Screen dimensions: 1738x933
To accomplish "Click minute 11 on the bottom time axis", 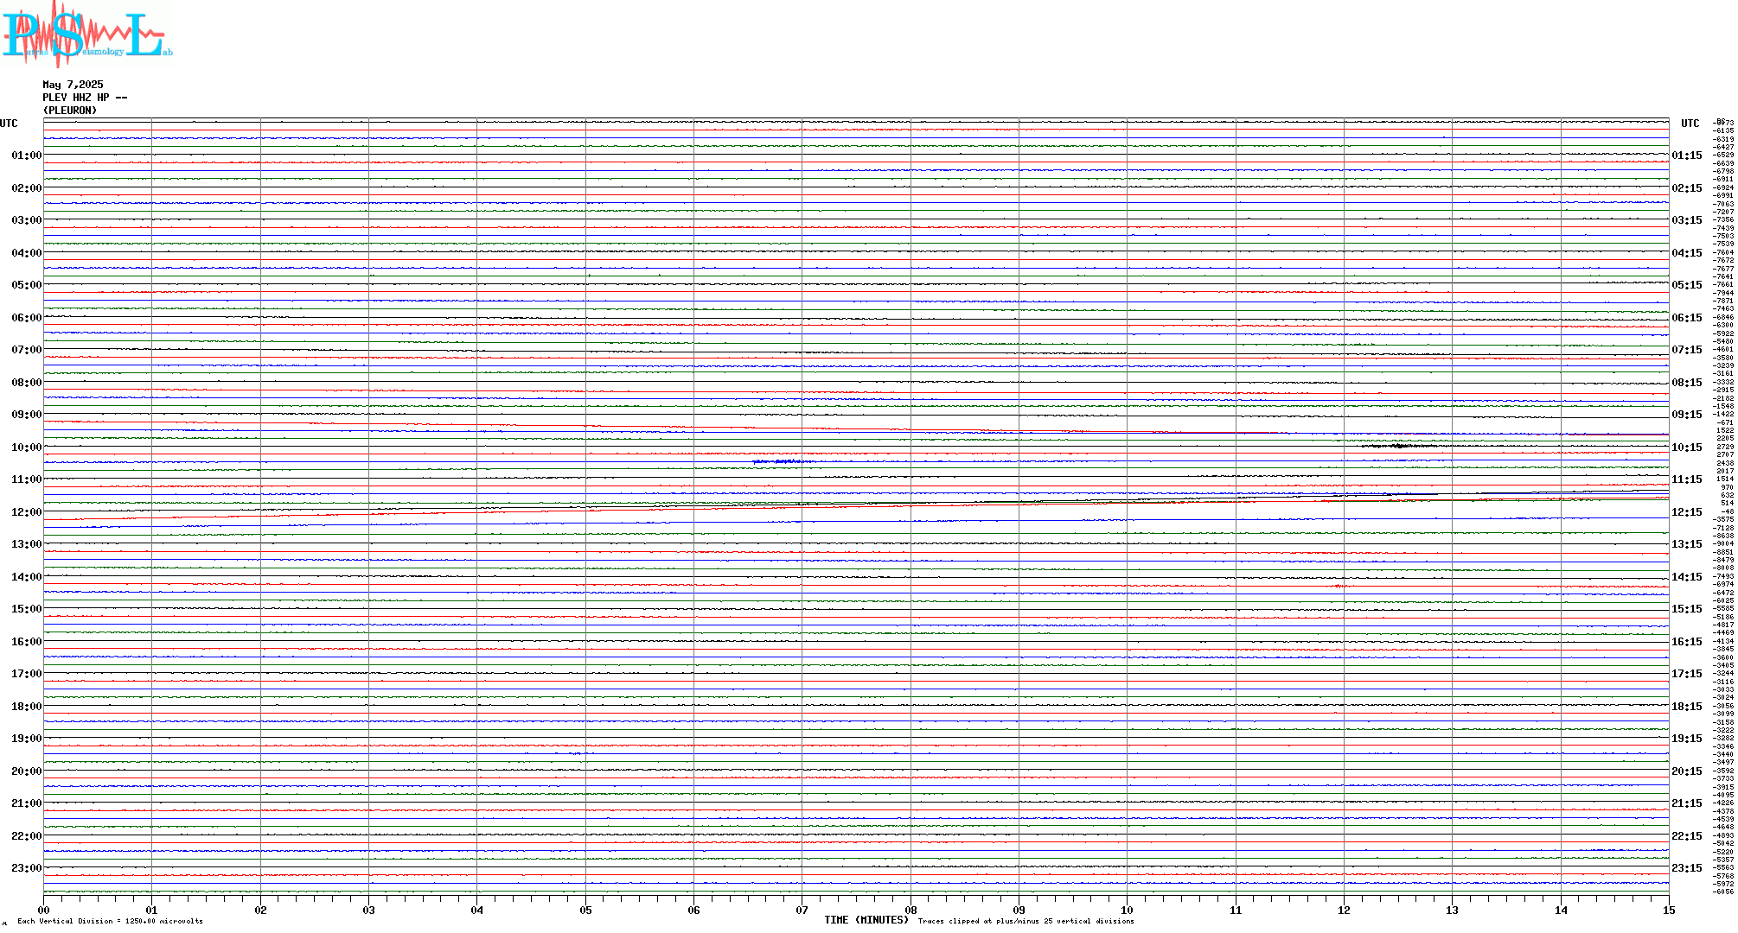I will [x=1236, y=910].
